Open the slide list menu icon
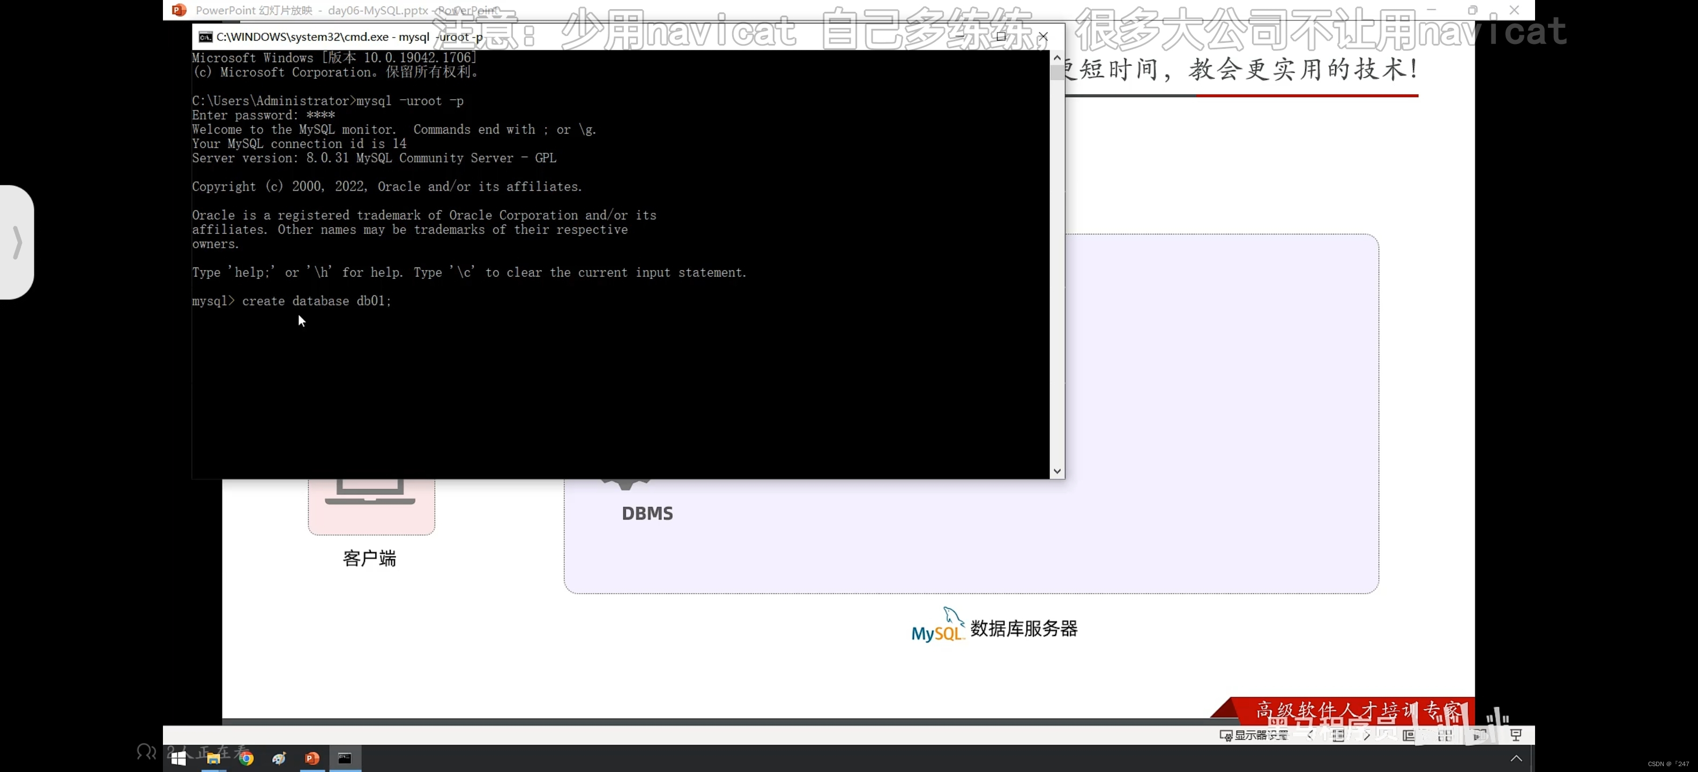1698x772 pixels. 1338,735
